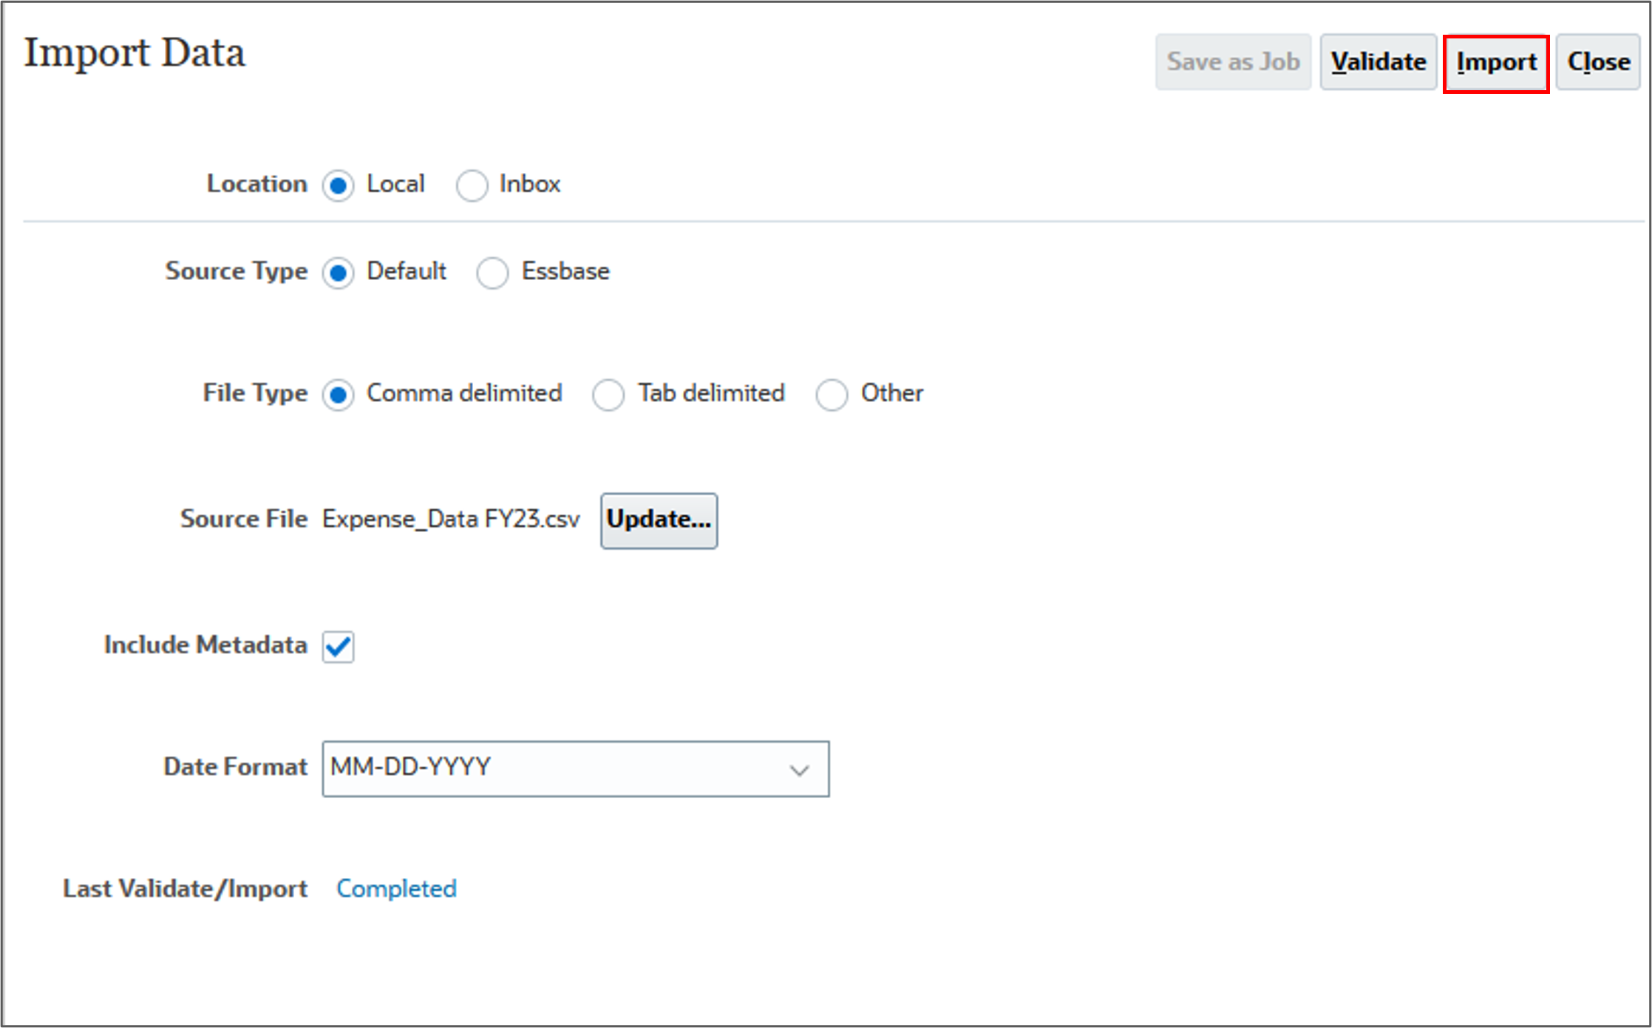Click the Import button
This screenshot has width=1652, height=1028.
coord(1496,63)
